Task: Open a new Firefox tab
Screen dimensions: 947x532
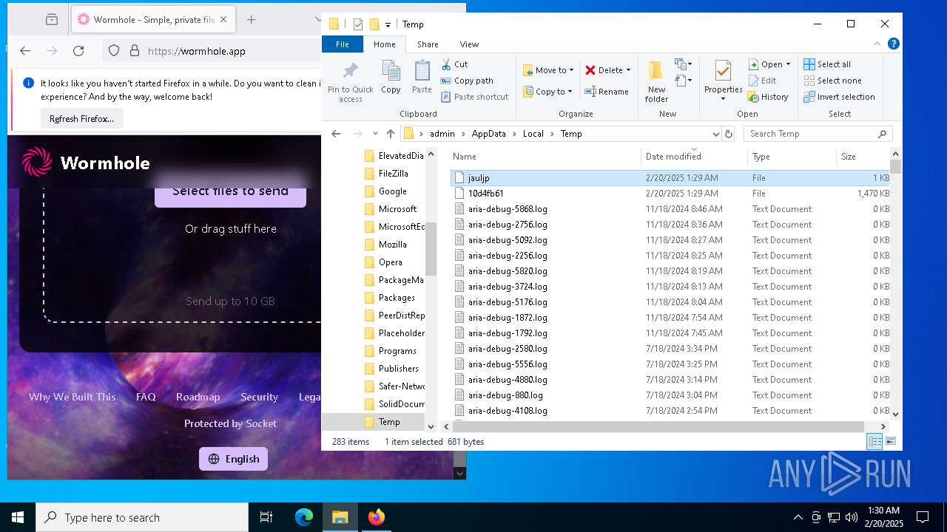Action: [x=251, y=20]
